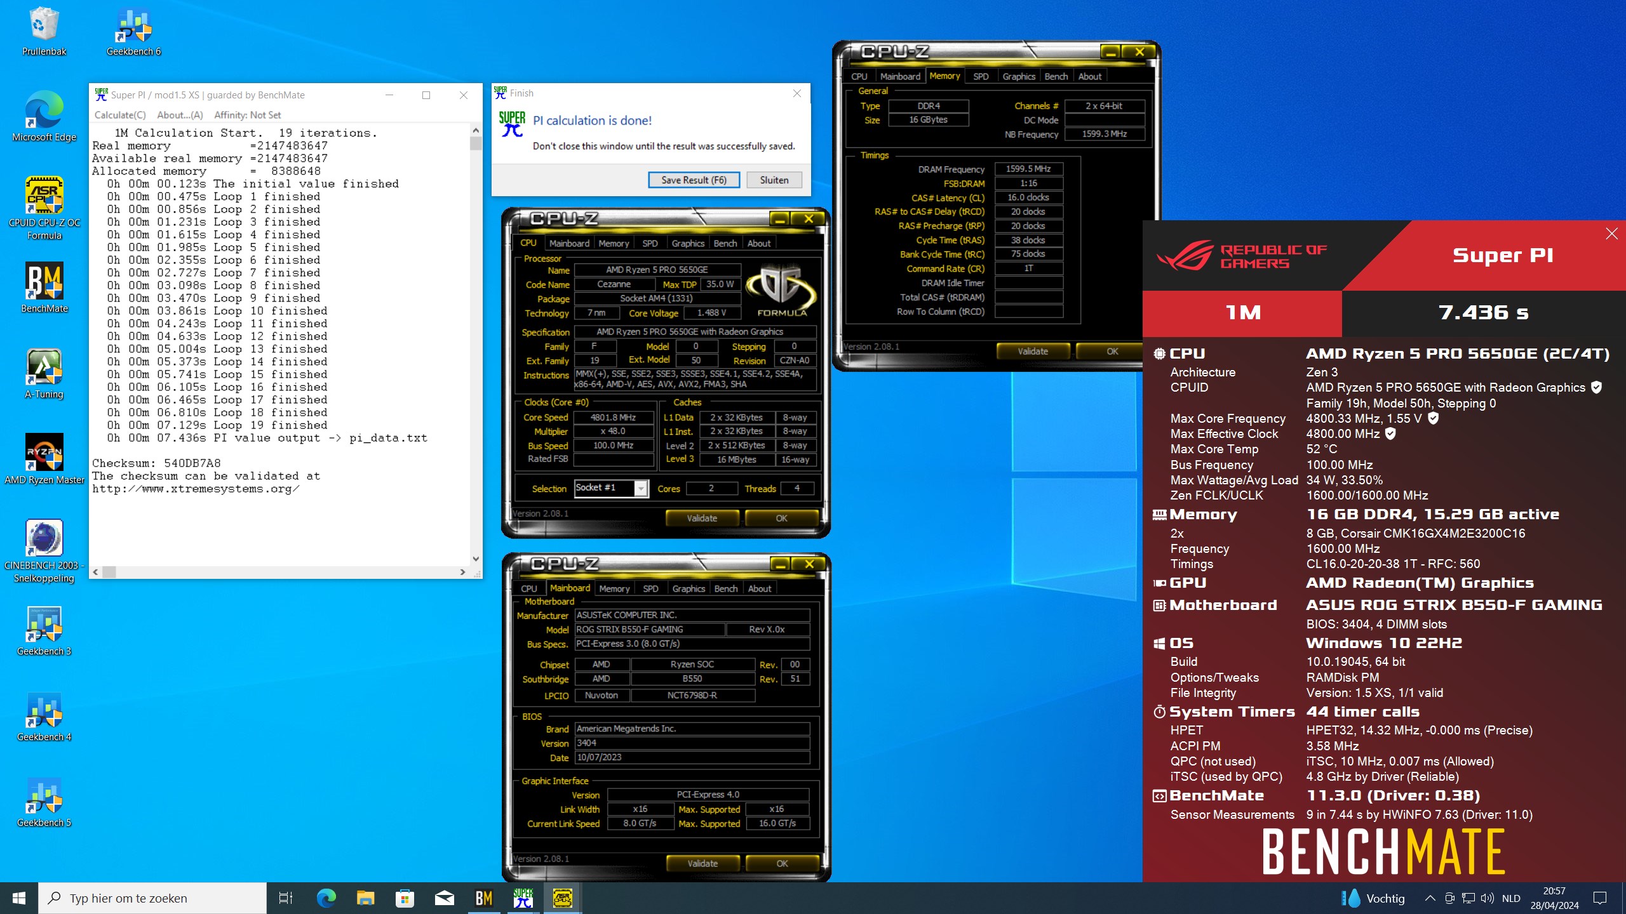1626x914 pixels.
Task: Click the Sluiten button in Finish dialog
Action: pyautogui.click(x=774, y=180)
